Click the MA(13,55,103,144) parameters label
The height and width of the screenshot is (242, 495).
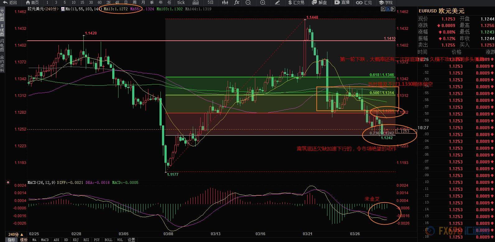click(x=84, y=9)
